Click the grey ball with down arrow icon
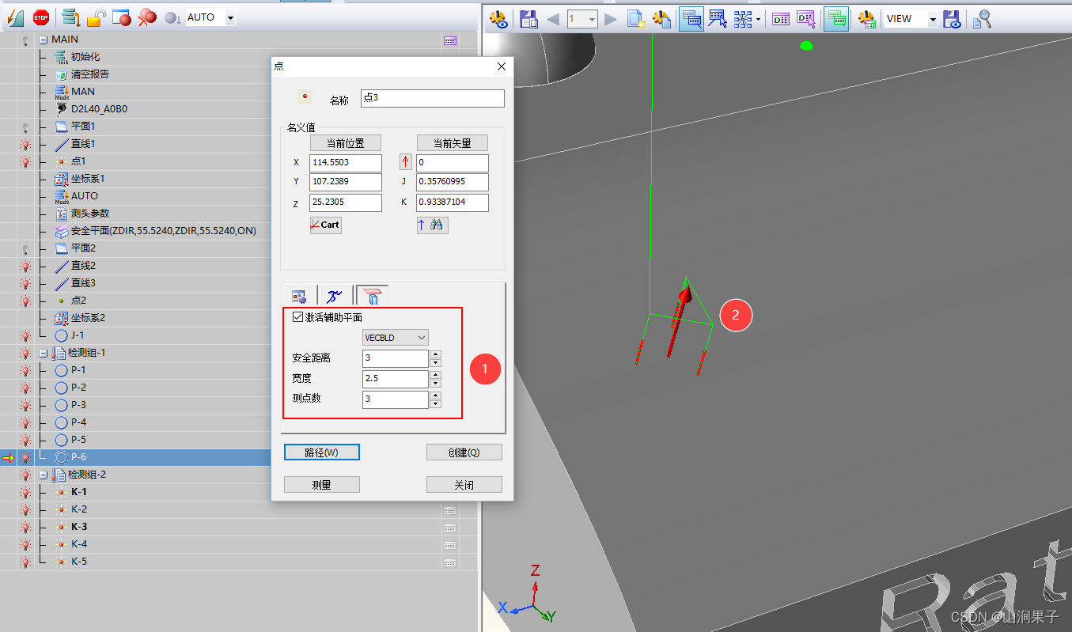 [173, 17]
